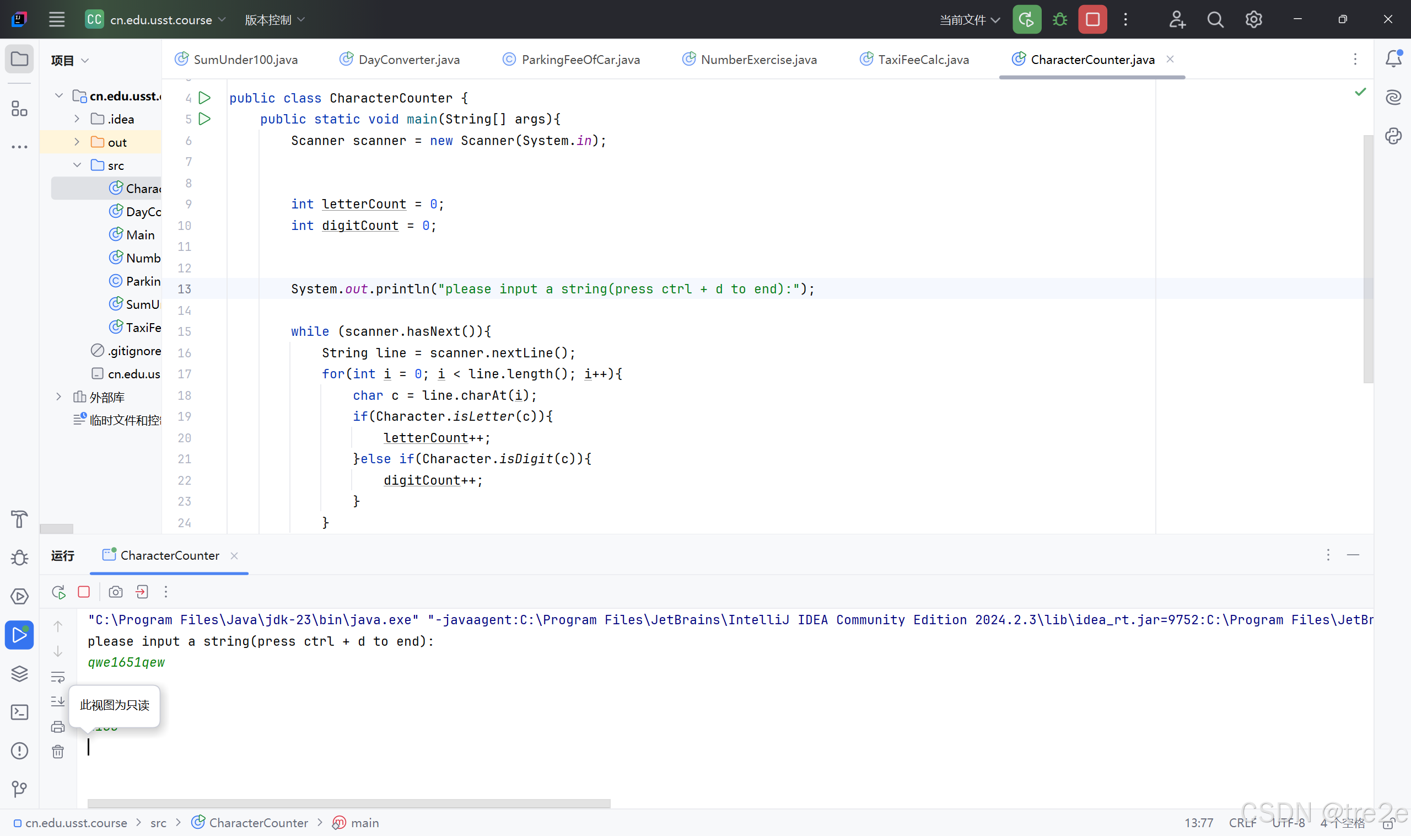Switch to SumUnder100.java editor tab
This screenshot has height=836, width=1411.
pos(245,60)
